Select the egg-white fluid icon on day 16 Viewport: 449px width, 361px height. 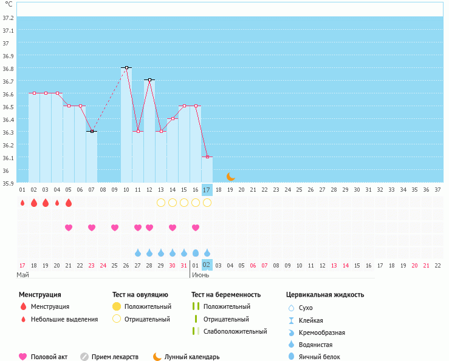tap(196, 252)
